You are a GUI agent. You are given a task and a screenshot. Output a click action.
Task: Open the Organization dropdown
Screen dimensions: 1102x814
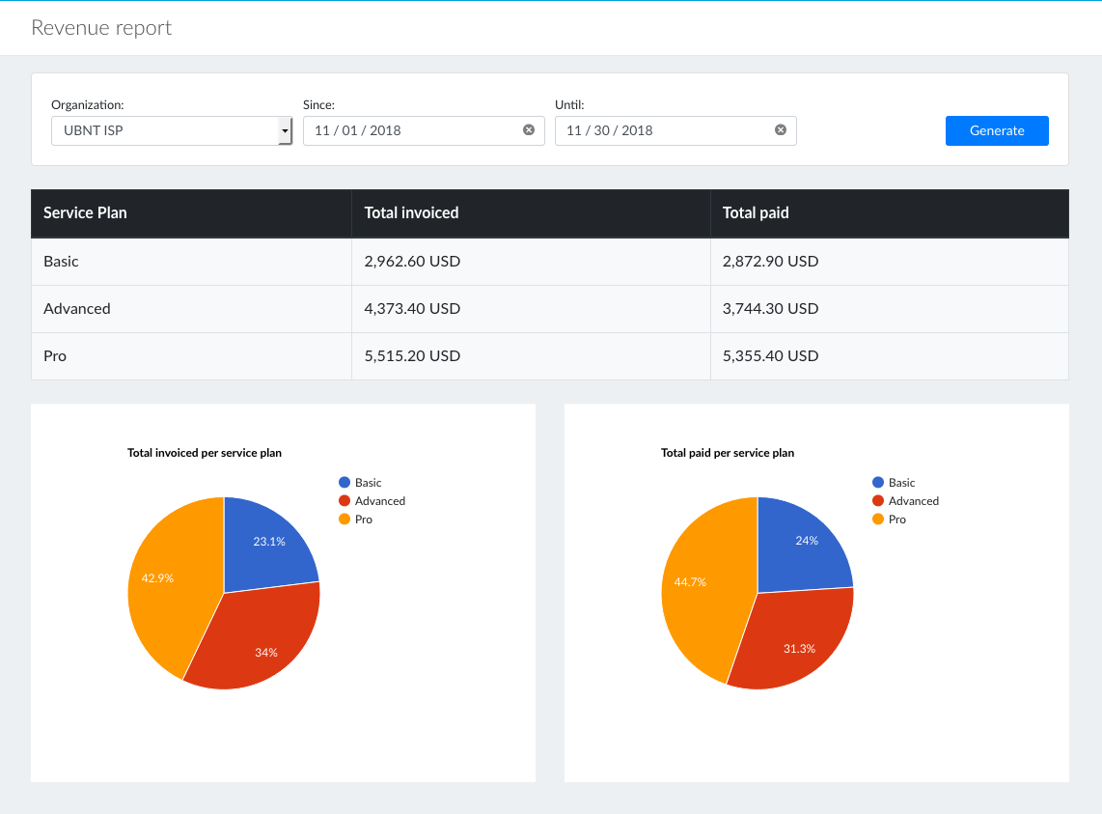point(172,129)
